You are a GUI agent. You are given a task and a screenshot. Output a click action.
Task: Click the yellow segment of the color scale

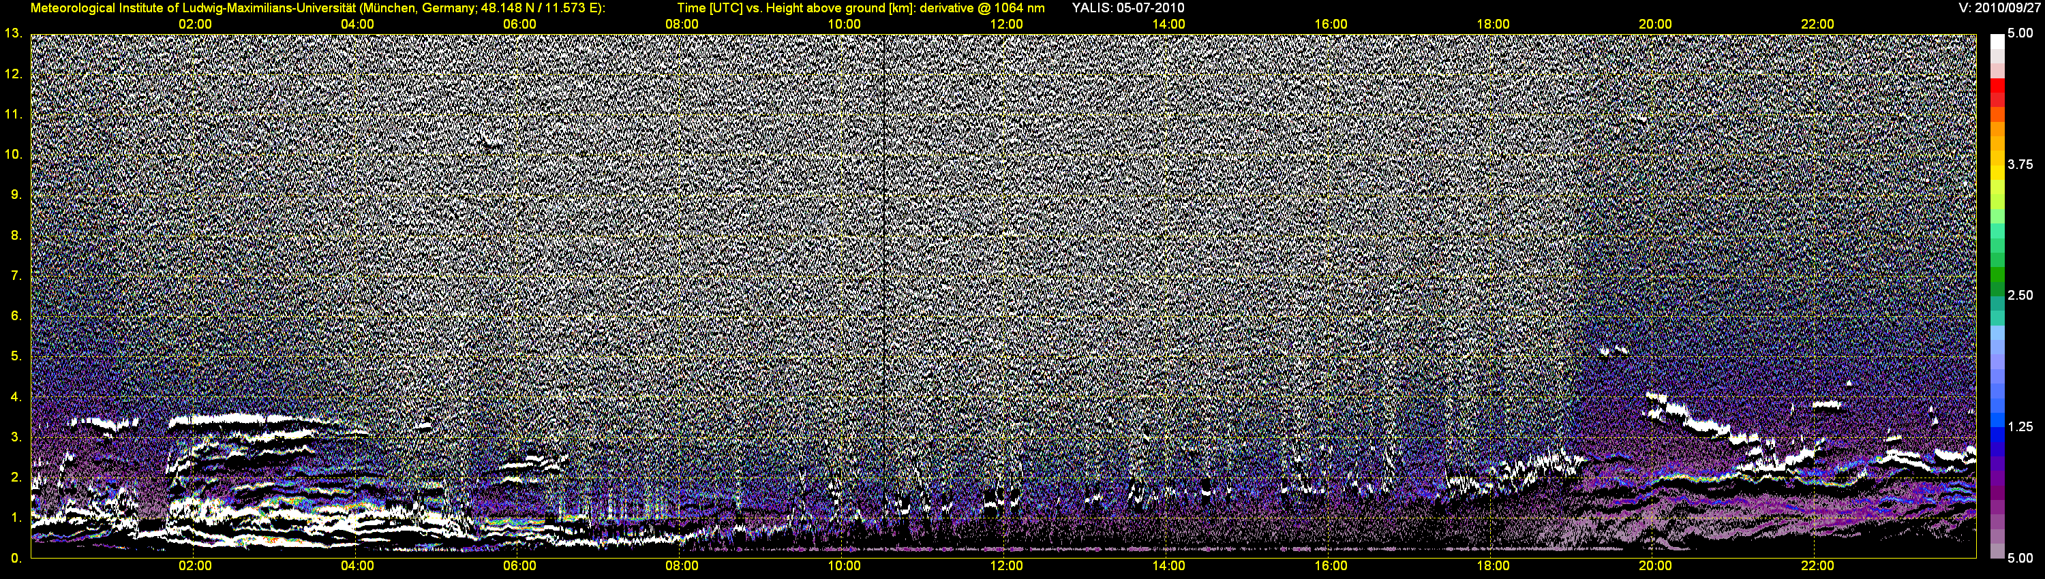coord(1997,174)
